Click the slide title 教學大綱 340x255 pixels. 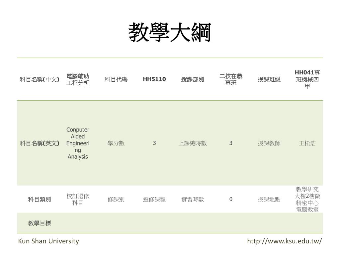pos(170,33)
